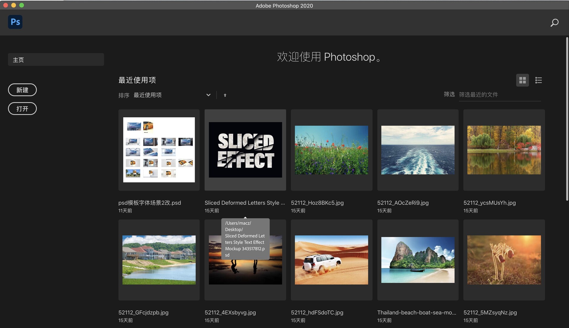569x328 pixels.
Task: Click file name psd模板字体场景2改.psd
Action: 150,203
